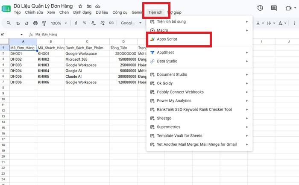299x185 pixels.
Task: Expand Data Studio submenu arrow
Action: (x=247, y=61)
